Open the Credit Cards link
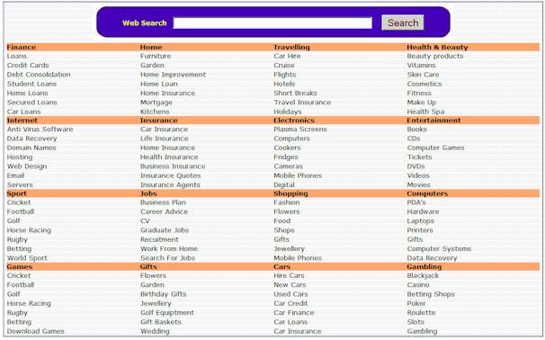Viewport: 545px width, 340px height. point(28,66)
